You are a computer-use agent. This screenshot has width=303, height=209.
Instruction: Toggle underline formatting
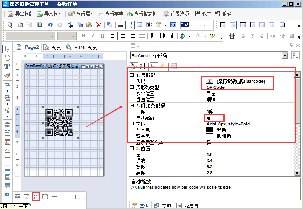pyautogui.click(x=102, y=36)
